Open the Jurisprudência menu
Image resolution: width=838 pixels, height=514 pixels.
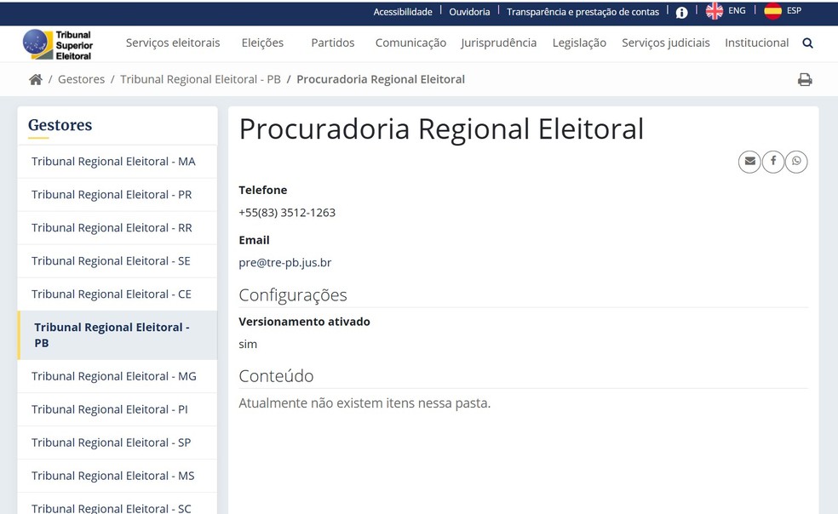click(x=499, y=43)
